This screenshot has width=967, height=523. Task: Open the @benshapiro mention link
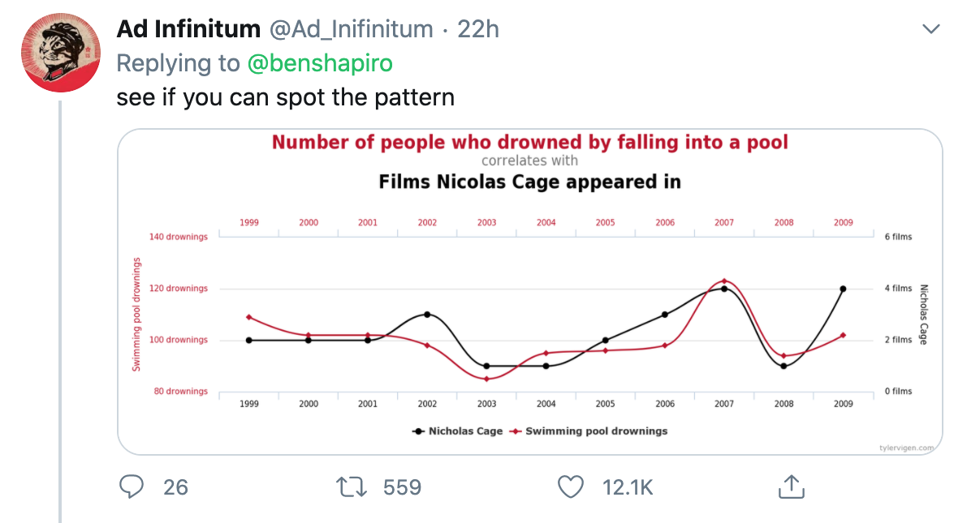[x=319, y=62]
